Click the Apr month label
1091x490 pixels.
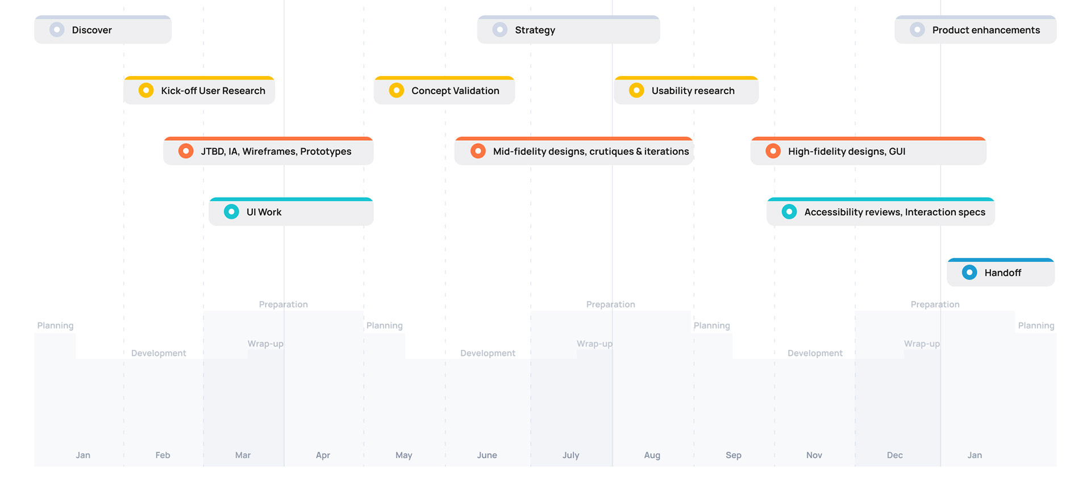tap(323, 455)
